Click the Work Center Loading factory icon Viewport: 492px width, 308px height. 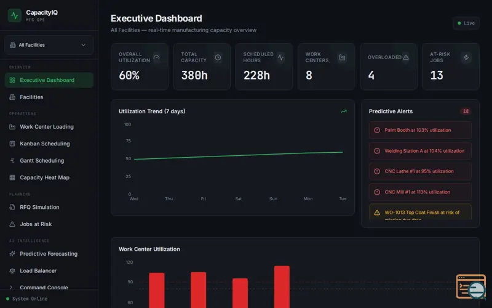tap(12, 127)
